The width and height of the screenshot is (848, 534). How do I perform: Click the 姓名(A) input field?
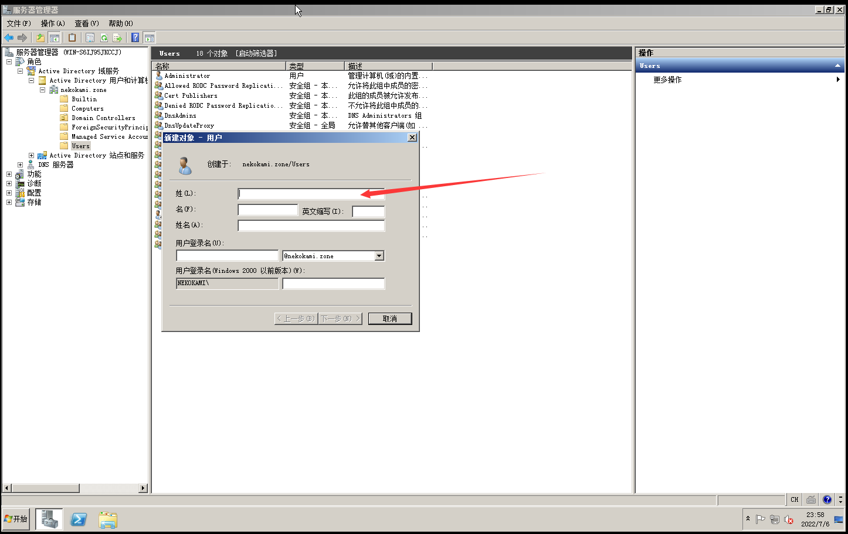click(311, 225)
